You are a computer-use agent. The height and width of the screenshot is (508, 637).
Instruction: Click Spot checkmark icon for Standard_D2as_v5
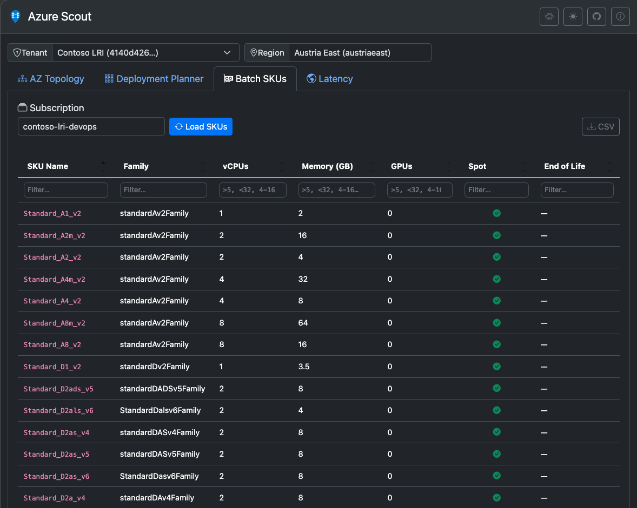click(496, 454)
